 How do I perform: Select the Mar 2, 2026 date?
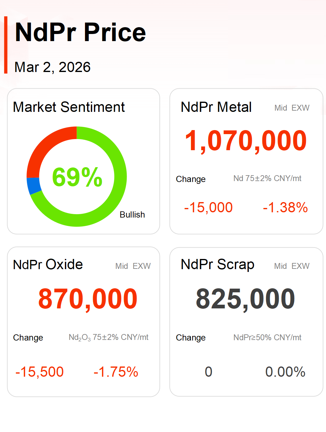point(53,67)
